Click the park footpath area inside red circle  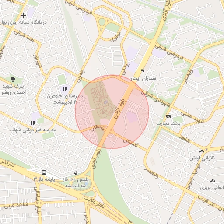(x=101, y=99)
